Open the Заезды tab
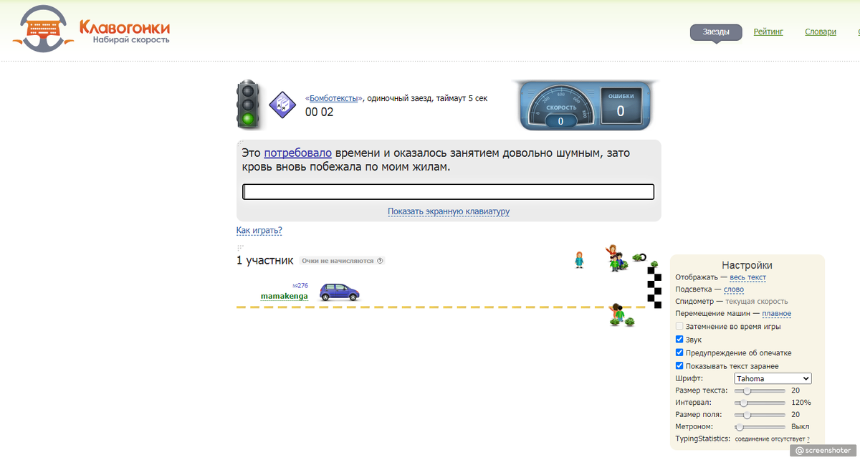The width and height of the screenshot is (860, 460). click(716, 32)
